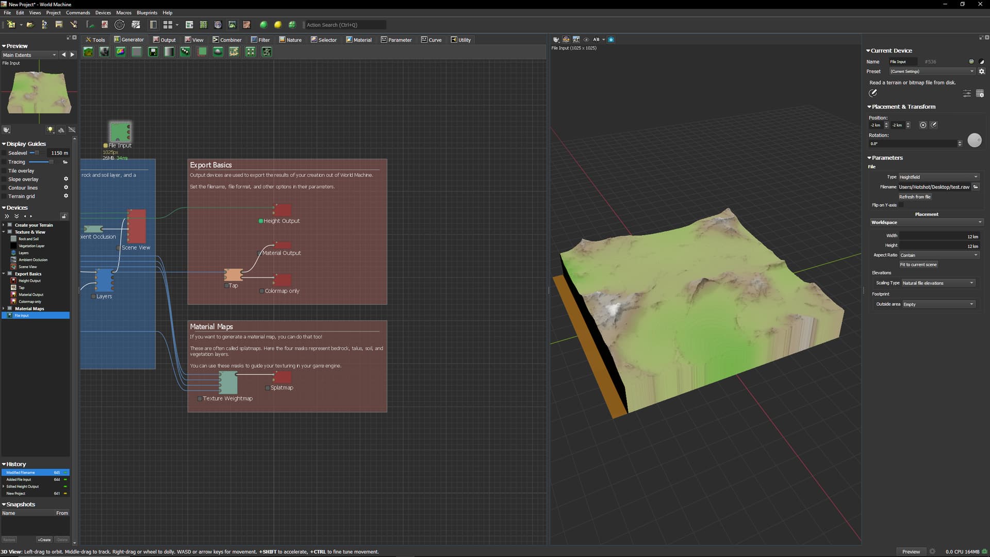The width and height of the screenshot is (990, 557).
Task: Click the green build sphere icon
Action: tap(263, 25)
